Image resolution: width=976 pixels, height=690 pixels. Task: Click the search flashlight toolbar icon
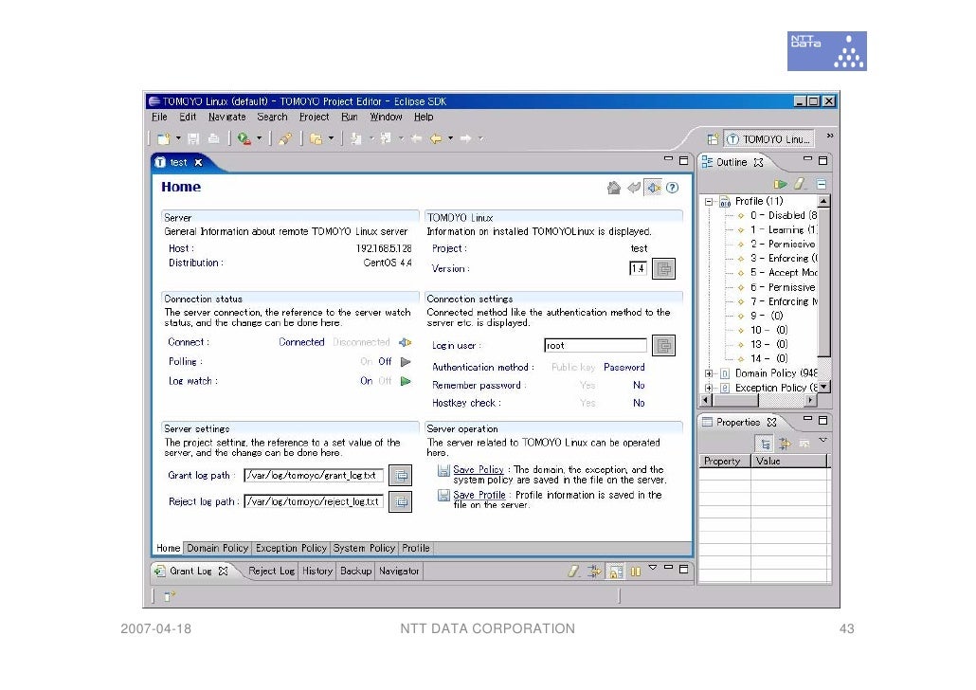pos(285,139)
